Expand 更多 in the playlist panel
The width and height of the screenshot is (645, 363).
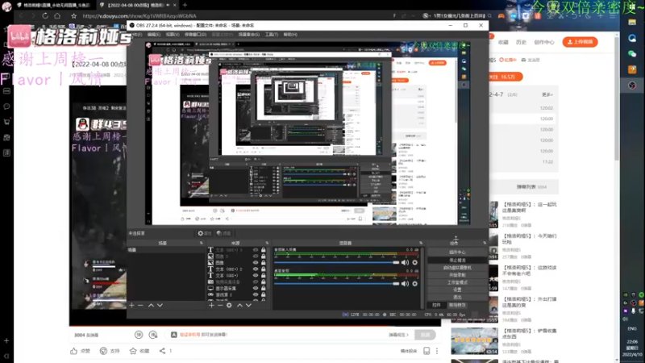547,94
